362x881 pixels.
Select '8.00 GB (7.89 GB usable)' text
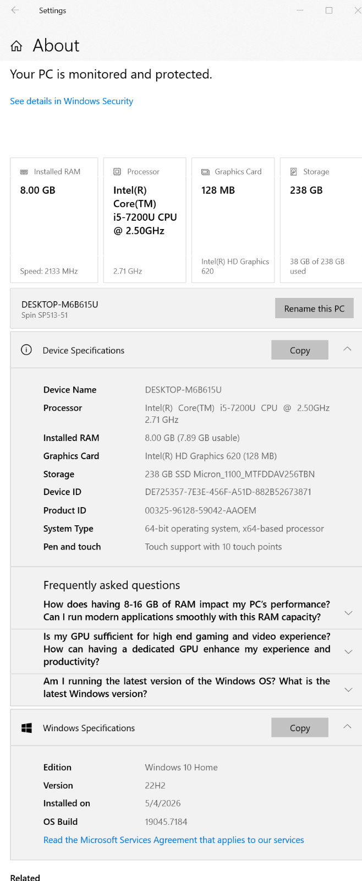pos(192,438)
